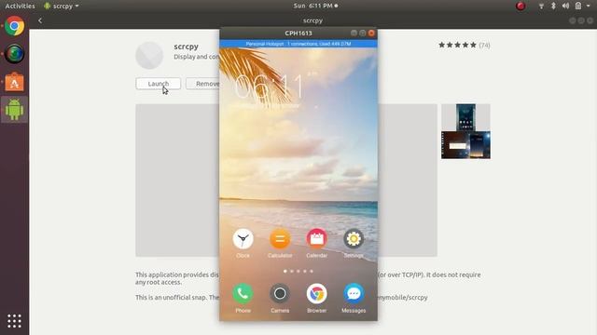Open Google Chrome from the Ubuntu dock
The image size is (597, 335).
pyautogui.click(x=15, y=26)
